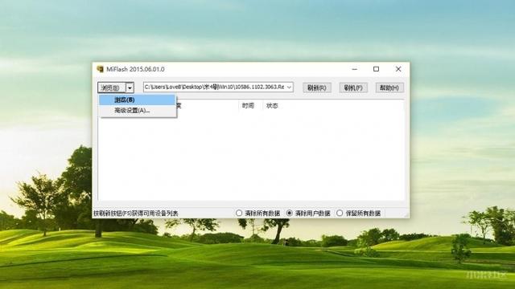Click the status bar hint text

(x=136, y=214)
